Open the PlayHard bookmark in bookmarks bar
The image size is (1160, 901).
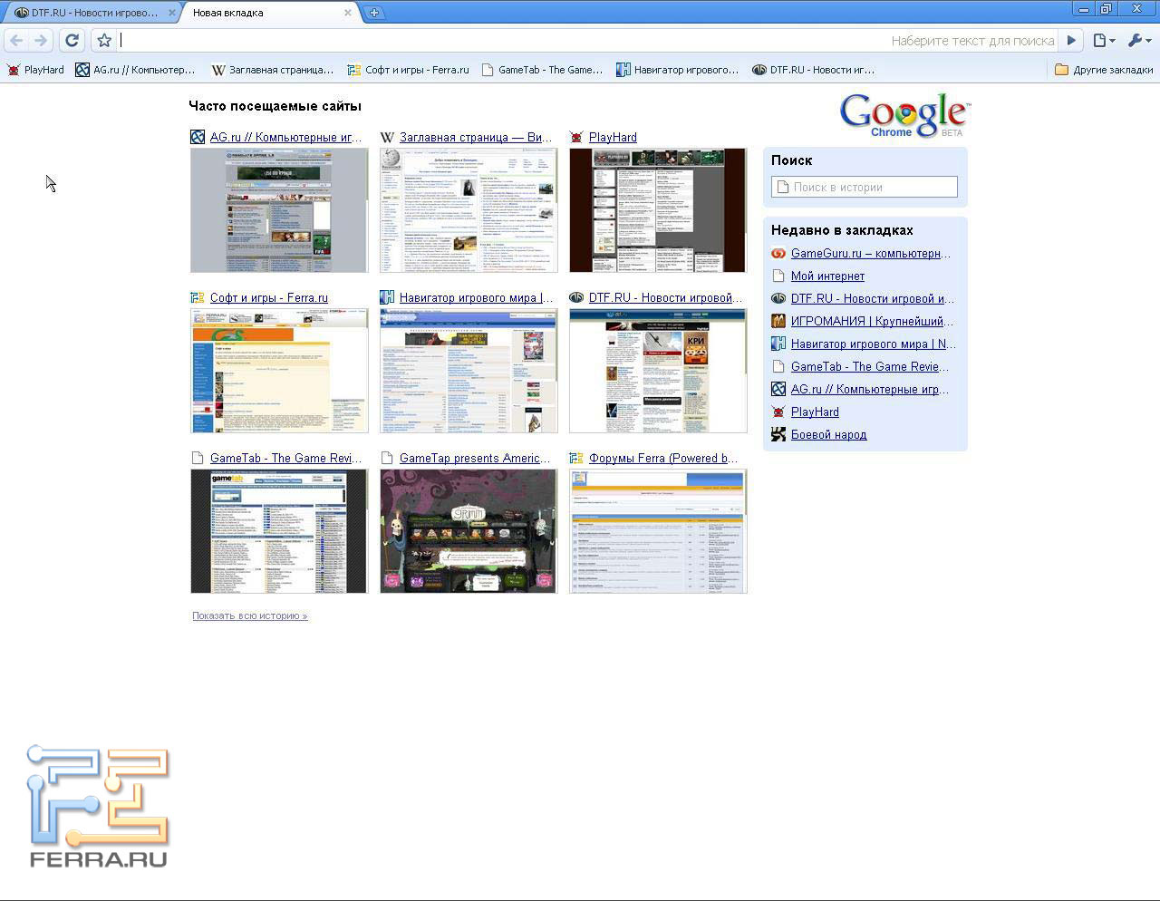tap(35, 70)
